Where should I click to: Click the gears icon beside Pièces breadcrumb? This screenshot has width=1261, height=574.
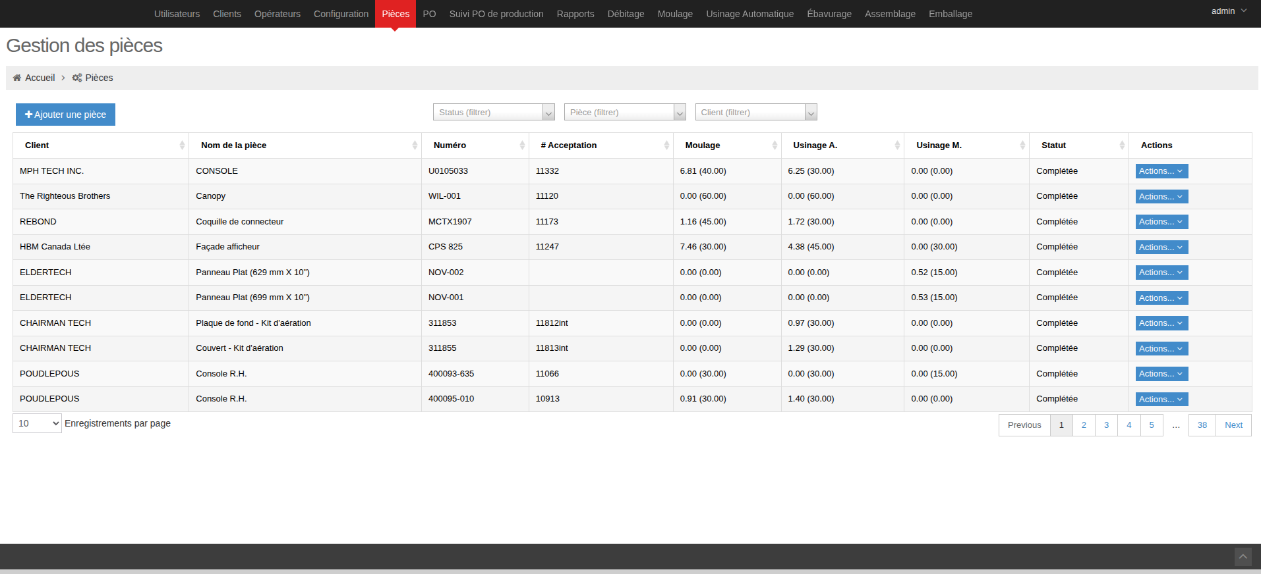[77, 78]
